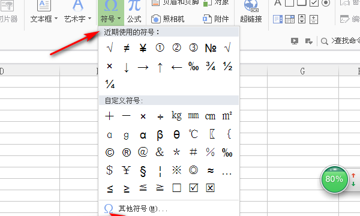This screenshot has width=360, height=216.
Task: Insert the → right arrow symbol
Action: pyautogui.click(x=143, y=67)
